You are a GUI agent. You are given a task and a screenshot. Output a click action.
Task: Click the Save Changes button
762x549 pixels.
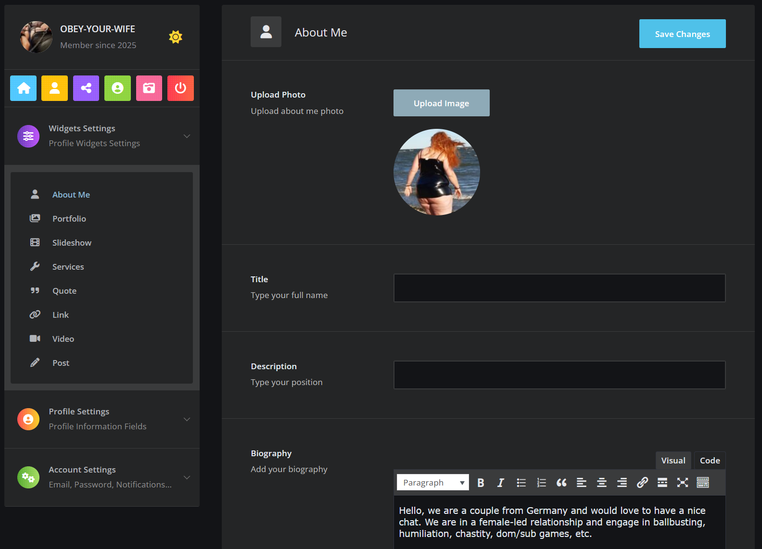682,34
